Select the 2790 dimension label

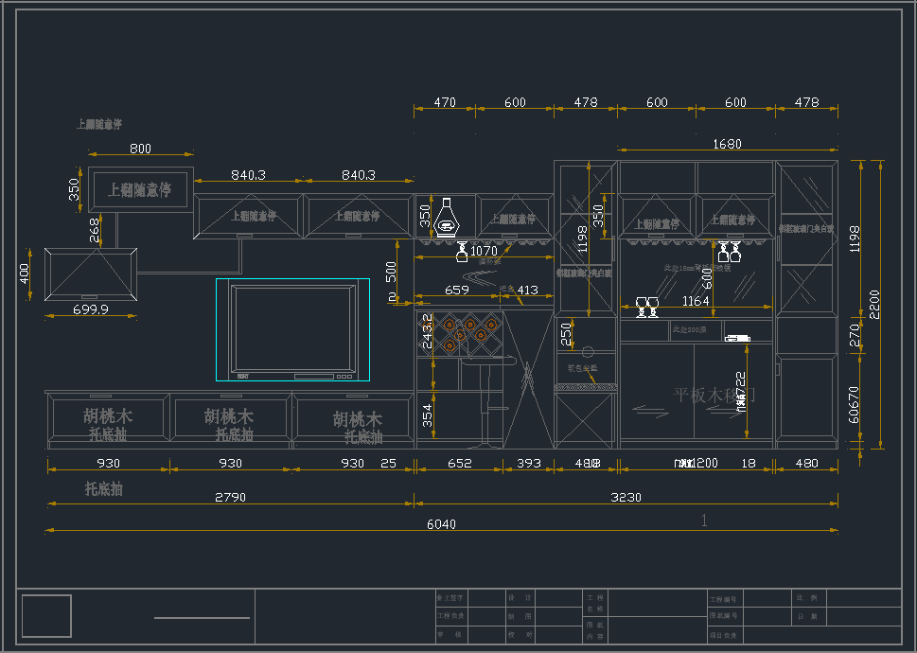point(230,497)
